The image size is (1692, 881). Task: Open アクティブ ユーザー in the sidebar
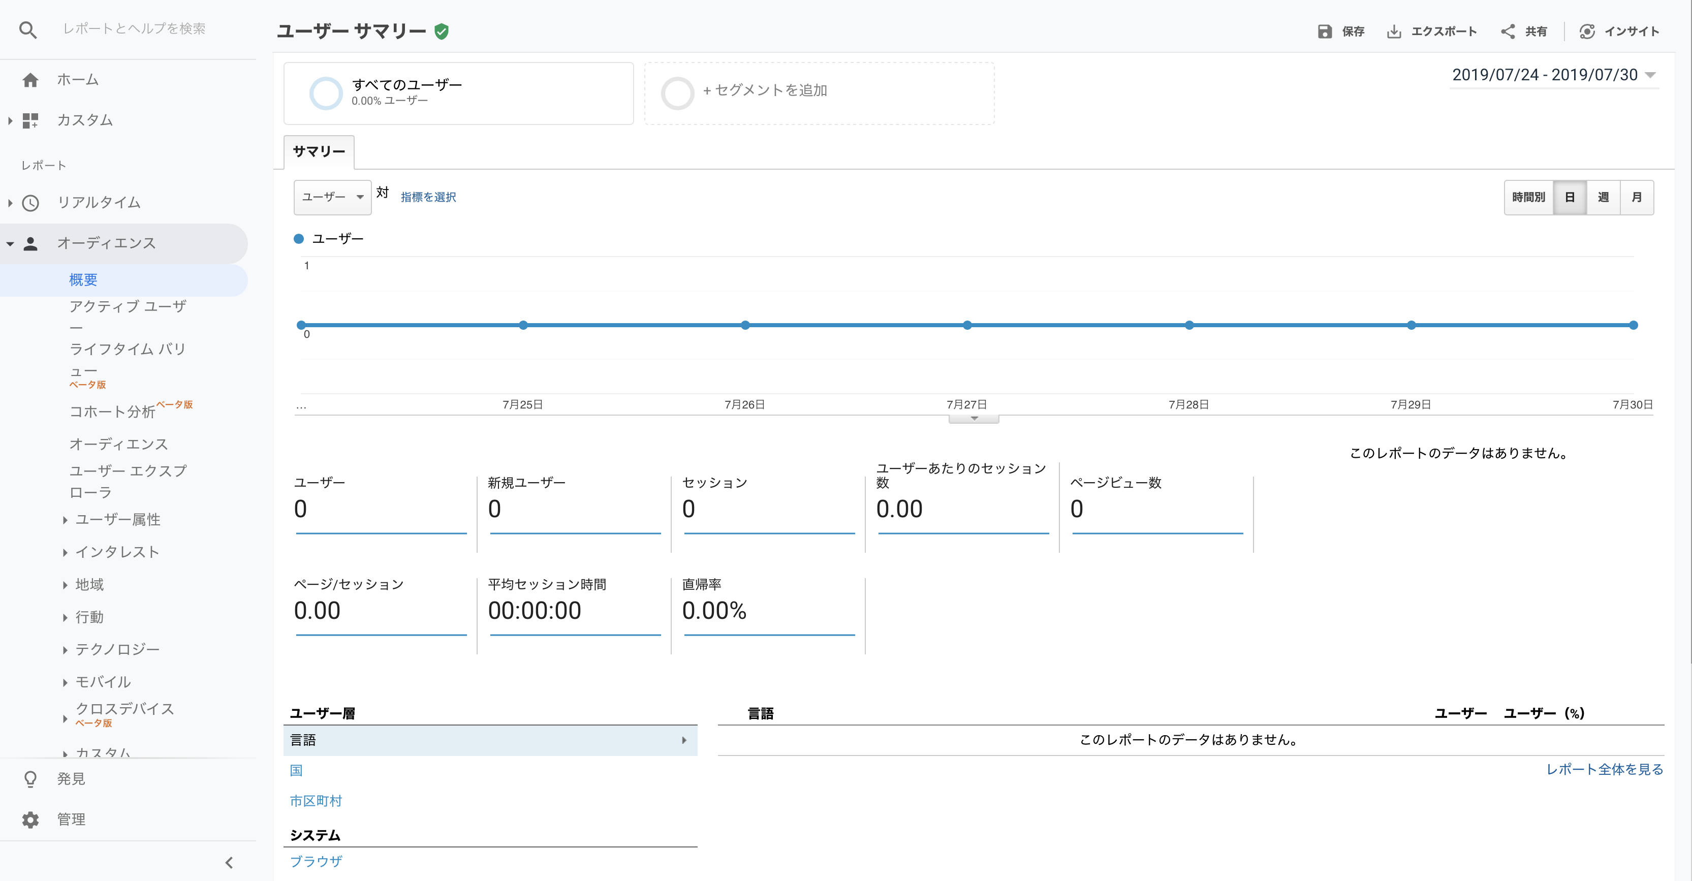[x=128, y=307]
